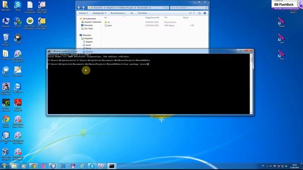This screenshot has width=303, height=170.
Task: Open the volume icon in system tray
Action: (x=286, y=166)
